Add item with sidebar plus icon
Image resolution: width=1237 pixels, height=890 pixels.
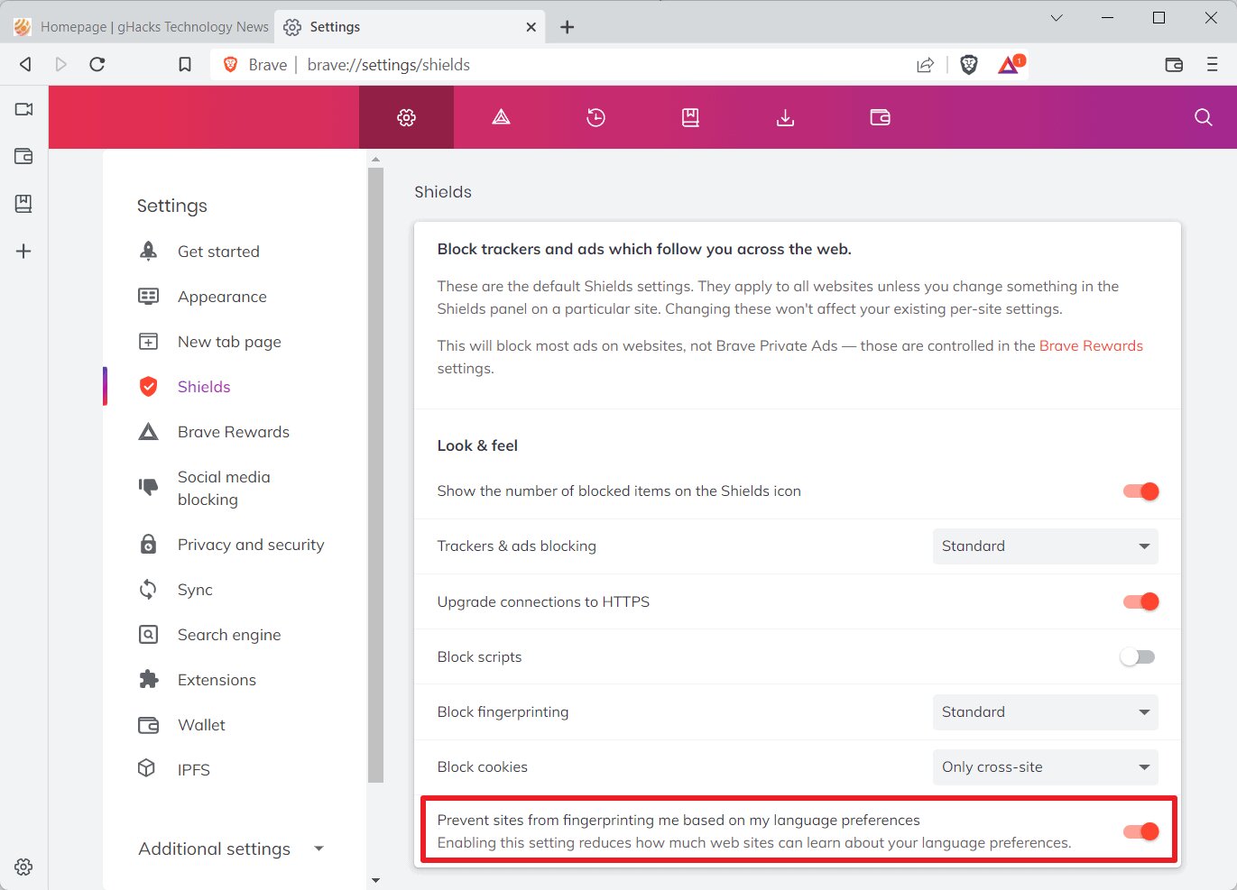click(23, 251)
